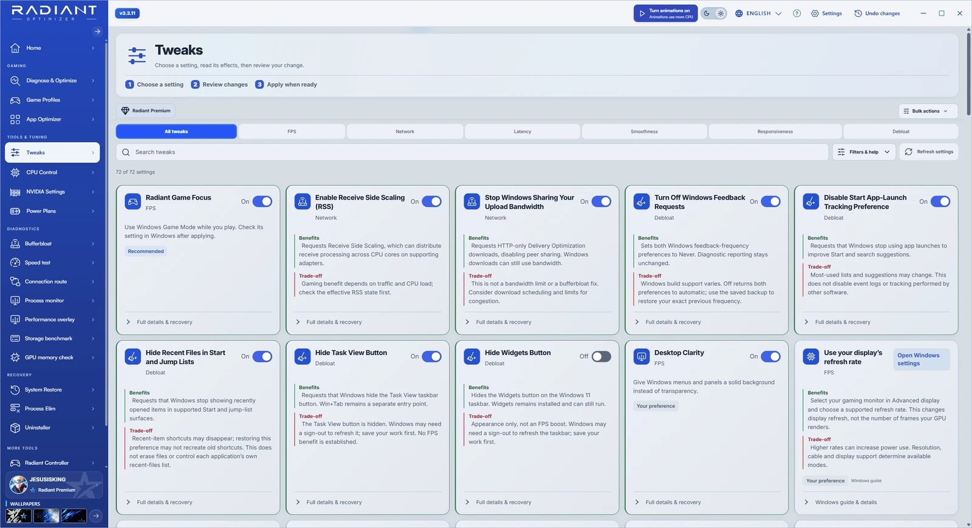Click the Search tweaks field
The width and height of the screenshot is (972, 528).
pyautogui.click(x=472, y=152)
